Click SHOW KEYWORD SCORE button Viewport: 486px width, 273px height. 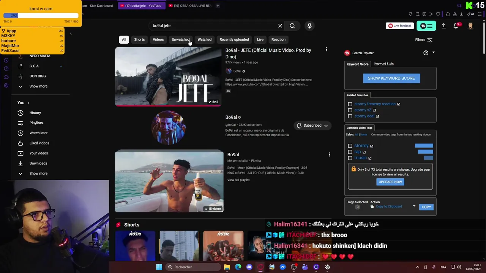[391, 78]
